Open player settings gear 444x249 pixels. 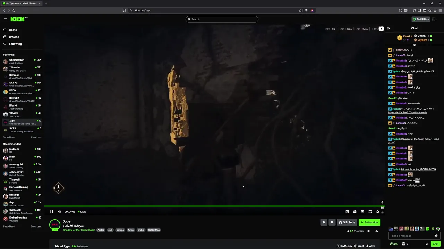378,212
